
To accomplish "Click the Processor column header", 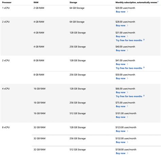I will (x=7, y=2).
